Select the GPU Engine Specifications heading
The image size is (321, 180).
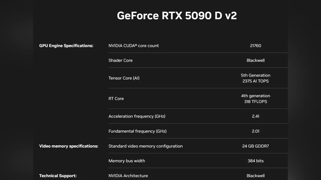[x=66, y=46]
